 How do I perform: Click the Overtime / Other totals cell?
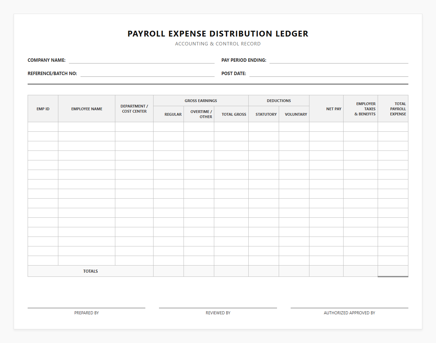(x=199, y=271)
